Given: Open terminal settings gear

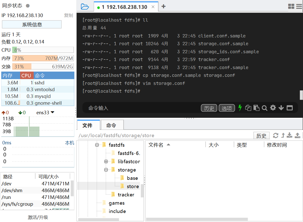Looking at the screenshot, I should point(273,108).
